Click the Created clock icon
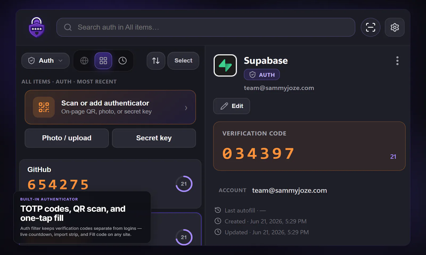This screenshot has width=426, height=255. click(x=218, y=221)
